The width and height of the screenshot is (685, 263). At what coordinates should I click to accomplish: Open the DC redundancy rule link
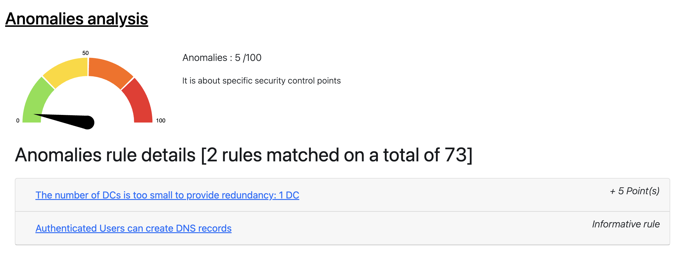point(167,195)
